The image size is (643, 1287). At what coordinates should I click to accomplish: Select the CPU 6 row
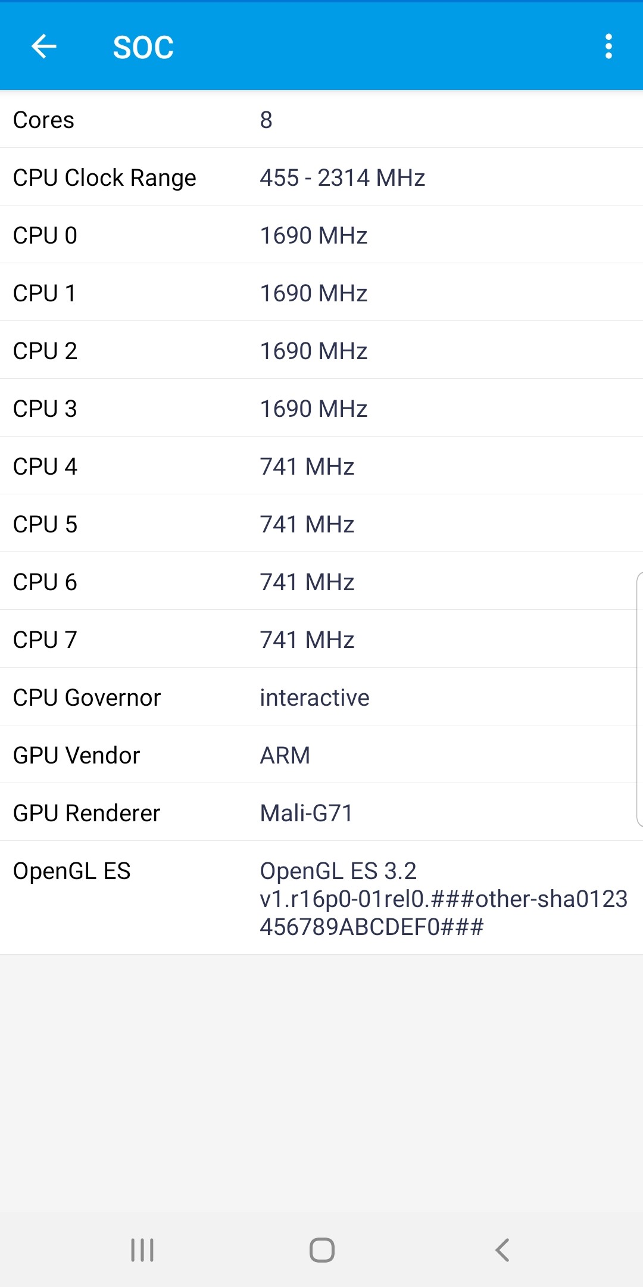pyautogui.click(x=321, y=582)
